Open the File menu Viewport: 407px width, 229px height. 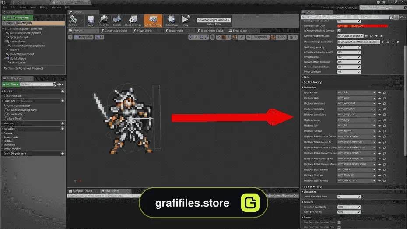[x=5, y=7]
